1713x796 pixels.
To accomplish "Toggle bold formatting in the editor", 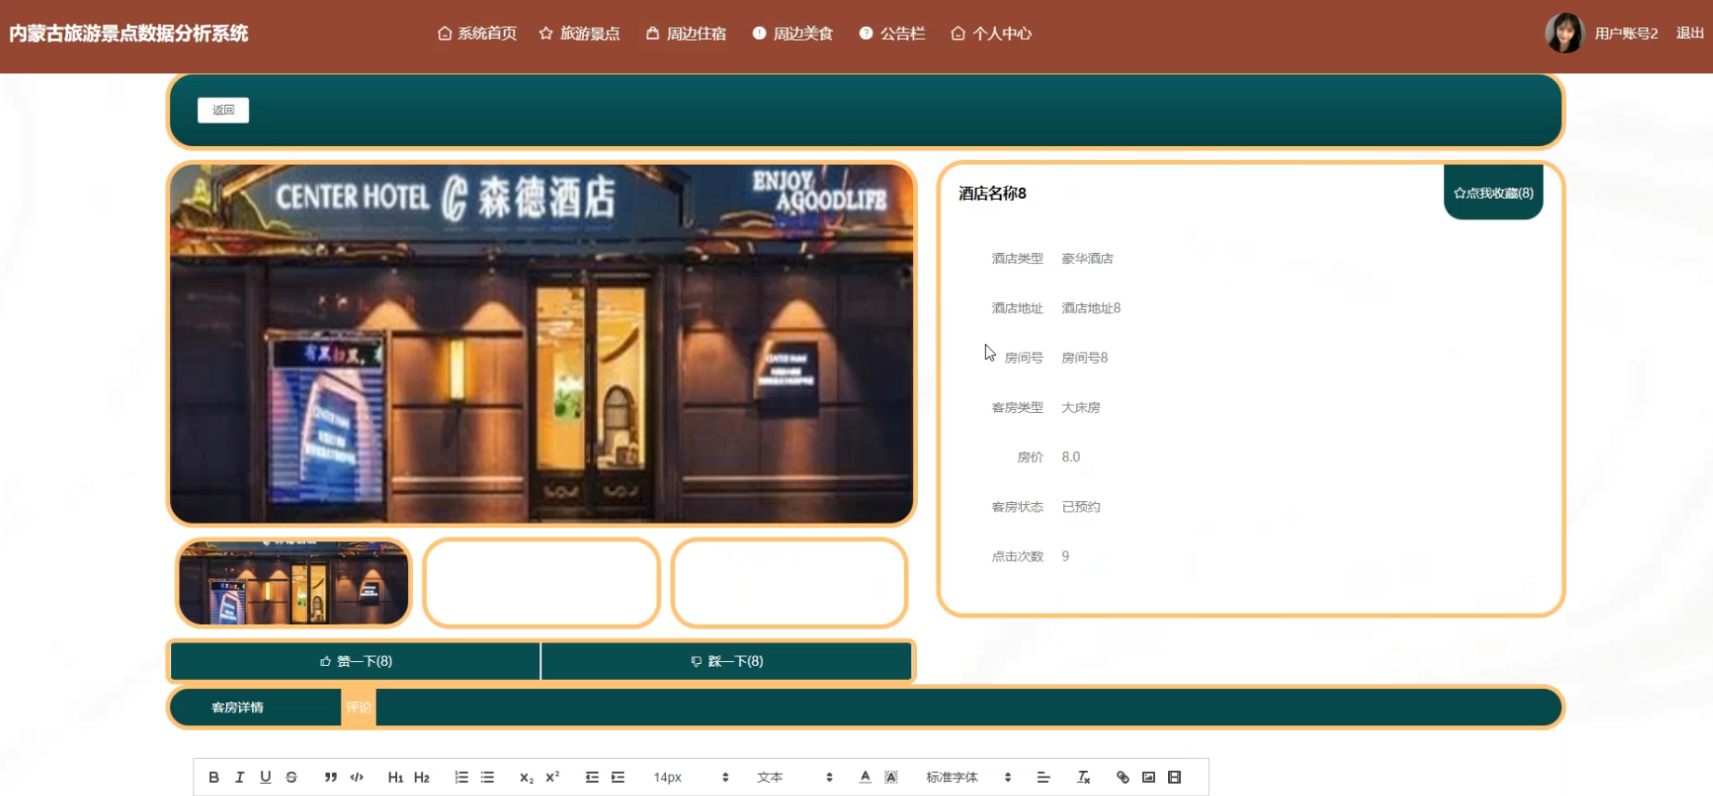I will point(214,777).
